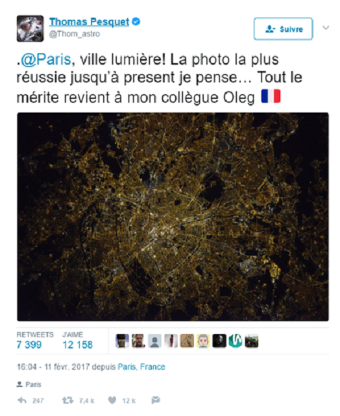View the 12 158 J'aime count
340x416 pixels.
click(x=78, y=345)
